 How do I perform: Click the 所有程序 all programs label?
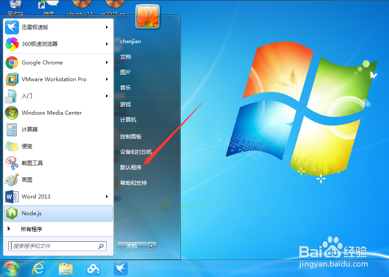tap(31, 229)
